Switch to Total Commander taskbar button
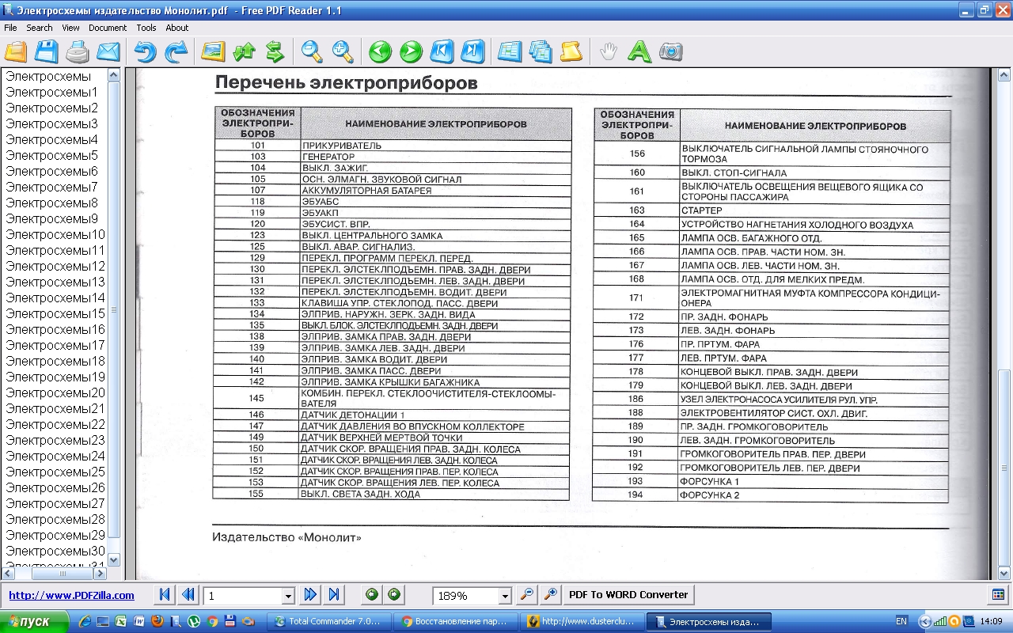Image resolution: width=1013 pixels, height=633 pixels. [331, 622]
